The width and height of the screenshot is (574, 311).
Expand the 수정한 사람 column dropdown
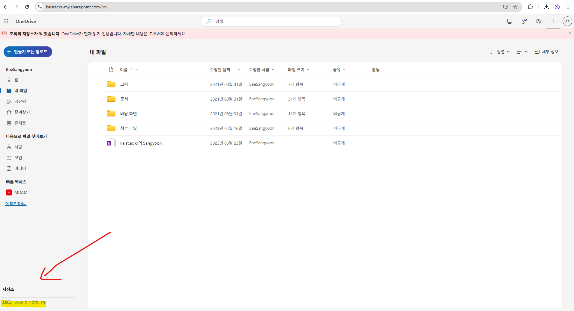(x=273, y=70)
